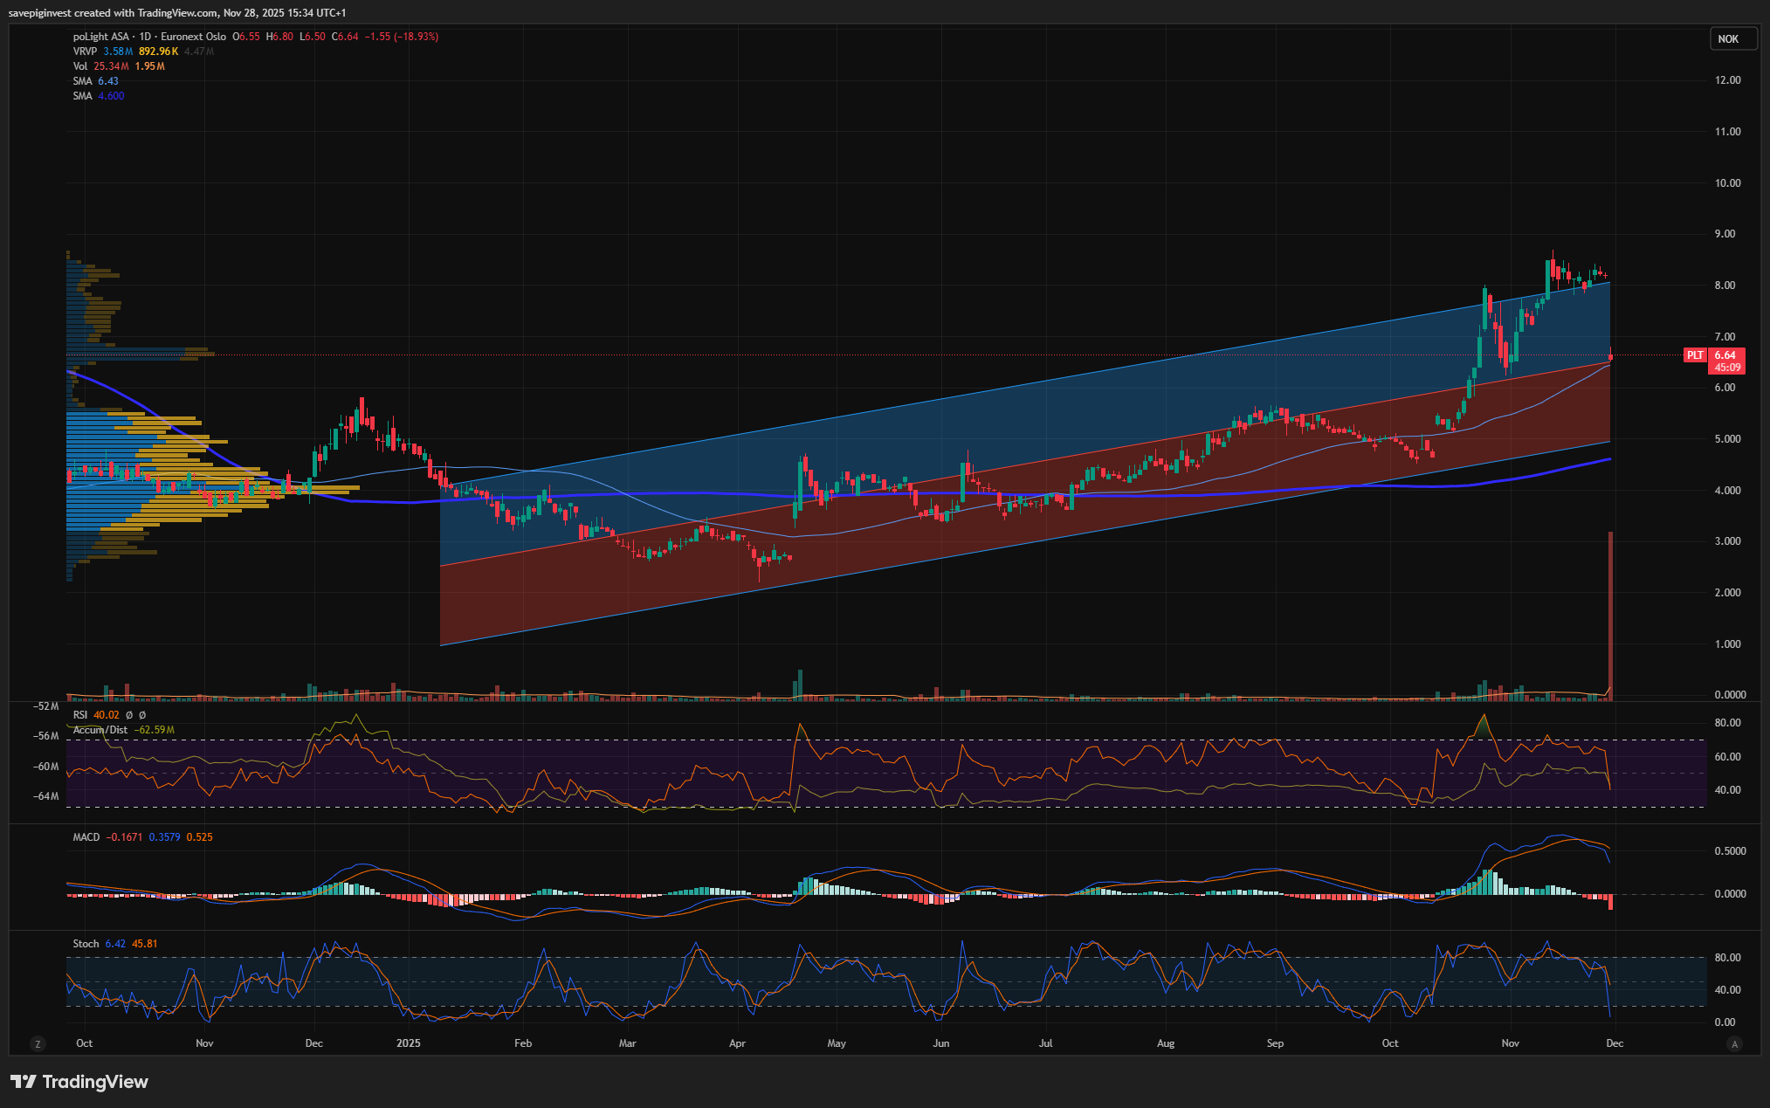
Task: Select the SMA 6.43 legend entry
Action: (95, 81)
